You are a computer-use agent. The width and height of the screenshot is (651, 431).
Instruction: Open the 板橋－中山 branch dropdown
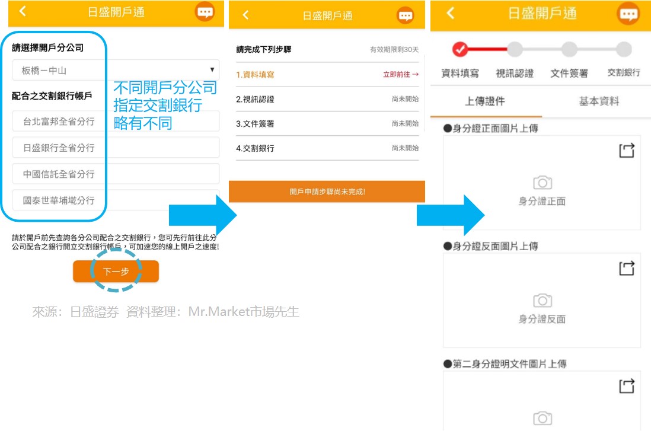[x=116, y=70]
